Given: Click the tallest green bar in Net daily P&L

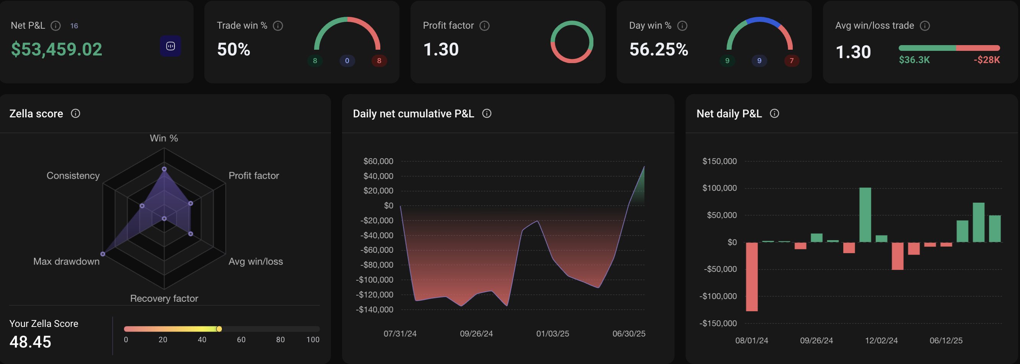Looking at the screenshot, I should (865, 214).
